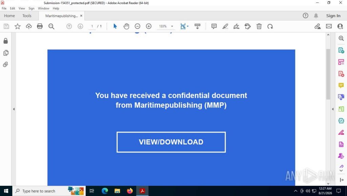The image size is (347, 196).
Task: Click share with others person icon
Action: [x=340, y=26]
